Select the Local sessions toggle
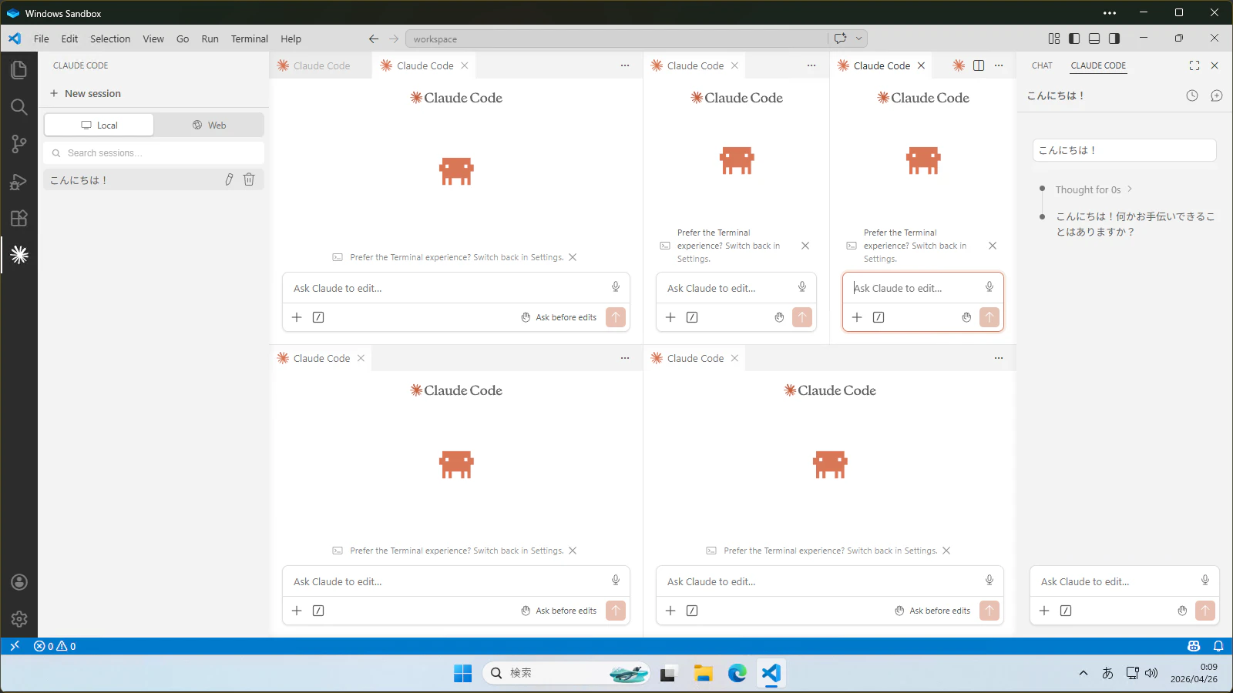This screenshot has height=693, width=1233. coord(99,125)
